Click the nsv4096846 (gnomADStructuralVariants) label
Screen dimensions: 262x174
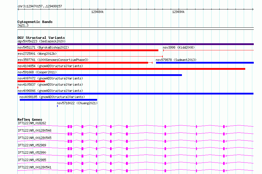50,91
